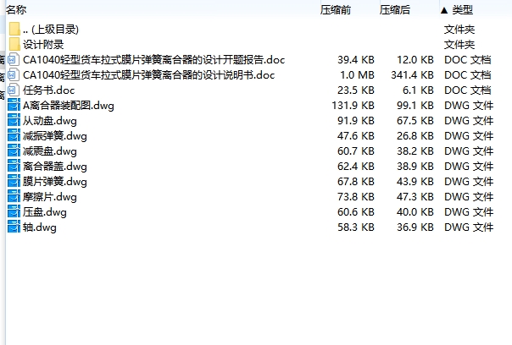The image size is (512, 345).
Task: Sort by the 名称 column header
Action: [x=16, y=10]
